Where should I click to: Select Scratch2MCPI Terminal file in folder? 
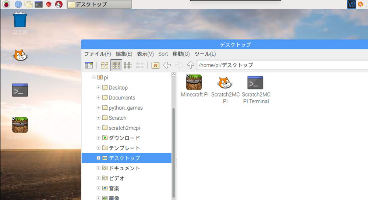[256, 90]
